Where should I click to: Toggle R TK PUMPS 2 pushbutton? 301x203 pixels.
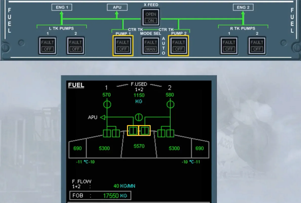pos(257,46)
